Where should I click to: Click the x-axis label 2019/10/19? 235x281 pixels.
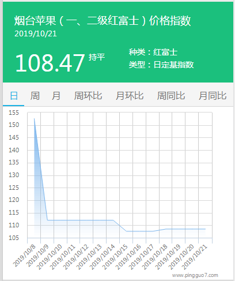(168, 257)
